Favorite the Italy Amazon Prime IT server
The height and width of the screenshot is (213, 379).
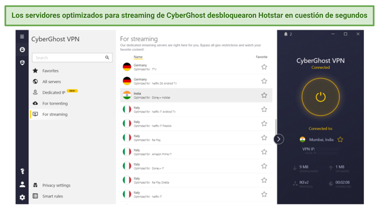(264, 152)
